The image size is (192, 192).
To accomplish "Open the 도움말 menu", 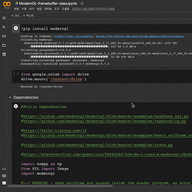I will (x=66, y=9).
